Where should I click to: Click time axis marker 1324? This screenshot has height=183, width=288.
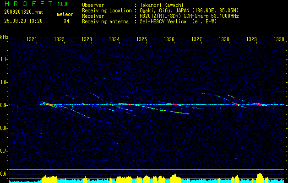tap(114, 39)
